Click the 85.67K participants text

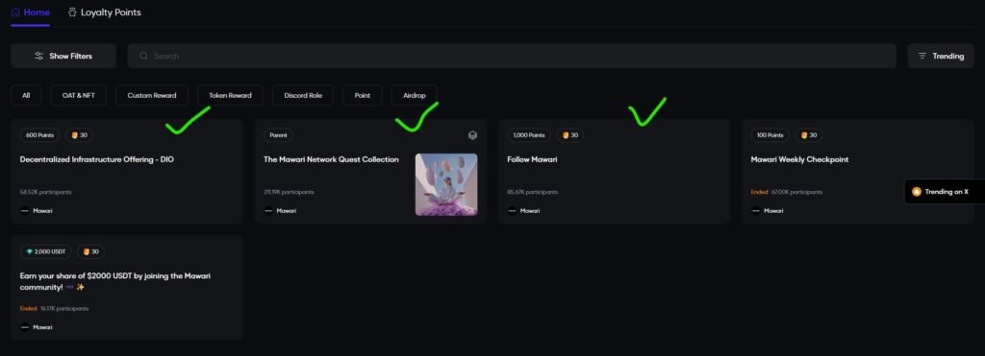click(533, 193)
